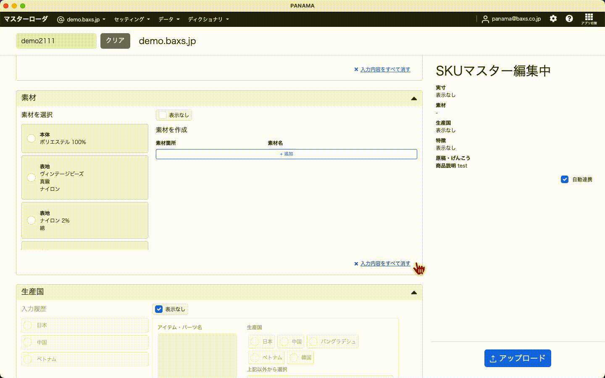
Task: Collapse the 生産国 section arrow
Action: 414,292
